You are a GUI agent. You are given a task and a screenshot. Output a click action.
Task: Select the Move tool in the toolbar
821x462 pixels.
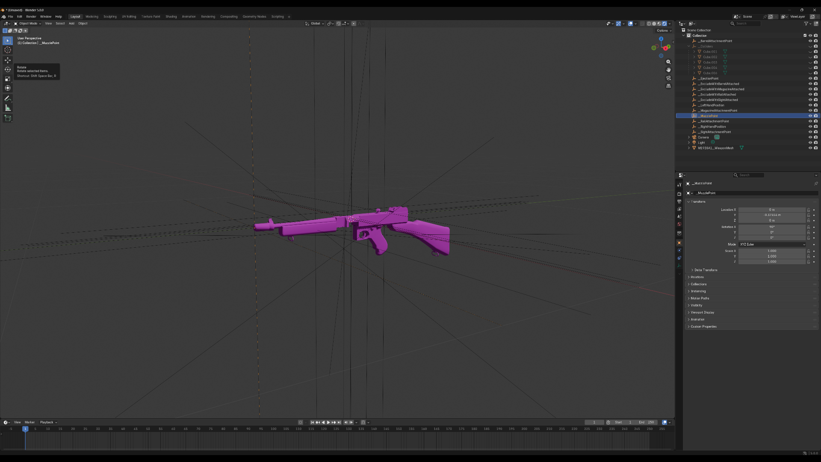tap(8, 60)
